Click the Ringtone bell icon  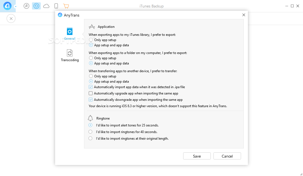90,118
